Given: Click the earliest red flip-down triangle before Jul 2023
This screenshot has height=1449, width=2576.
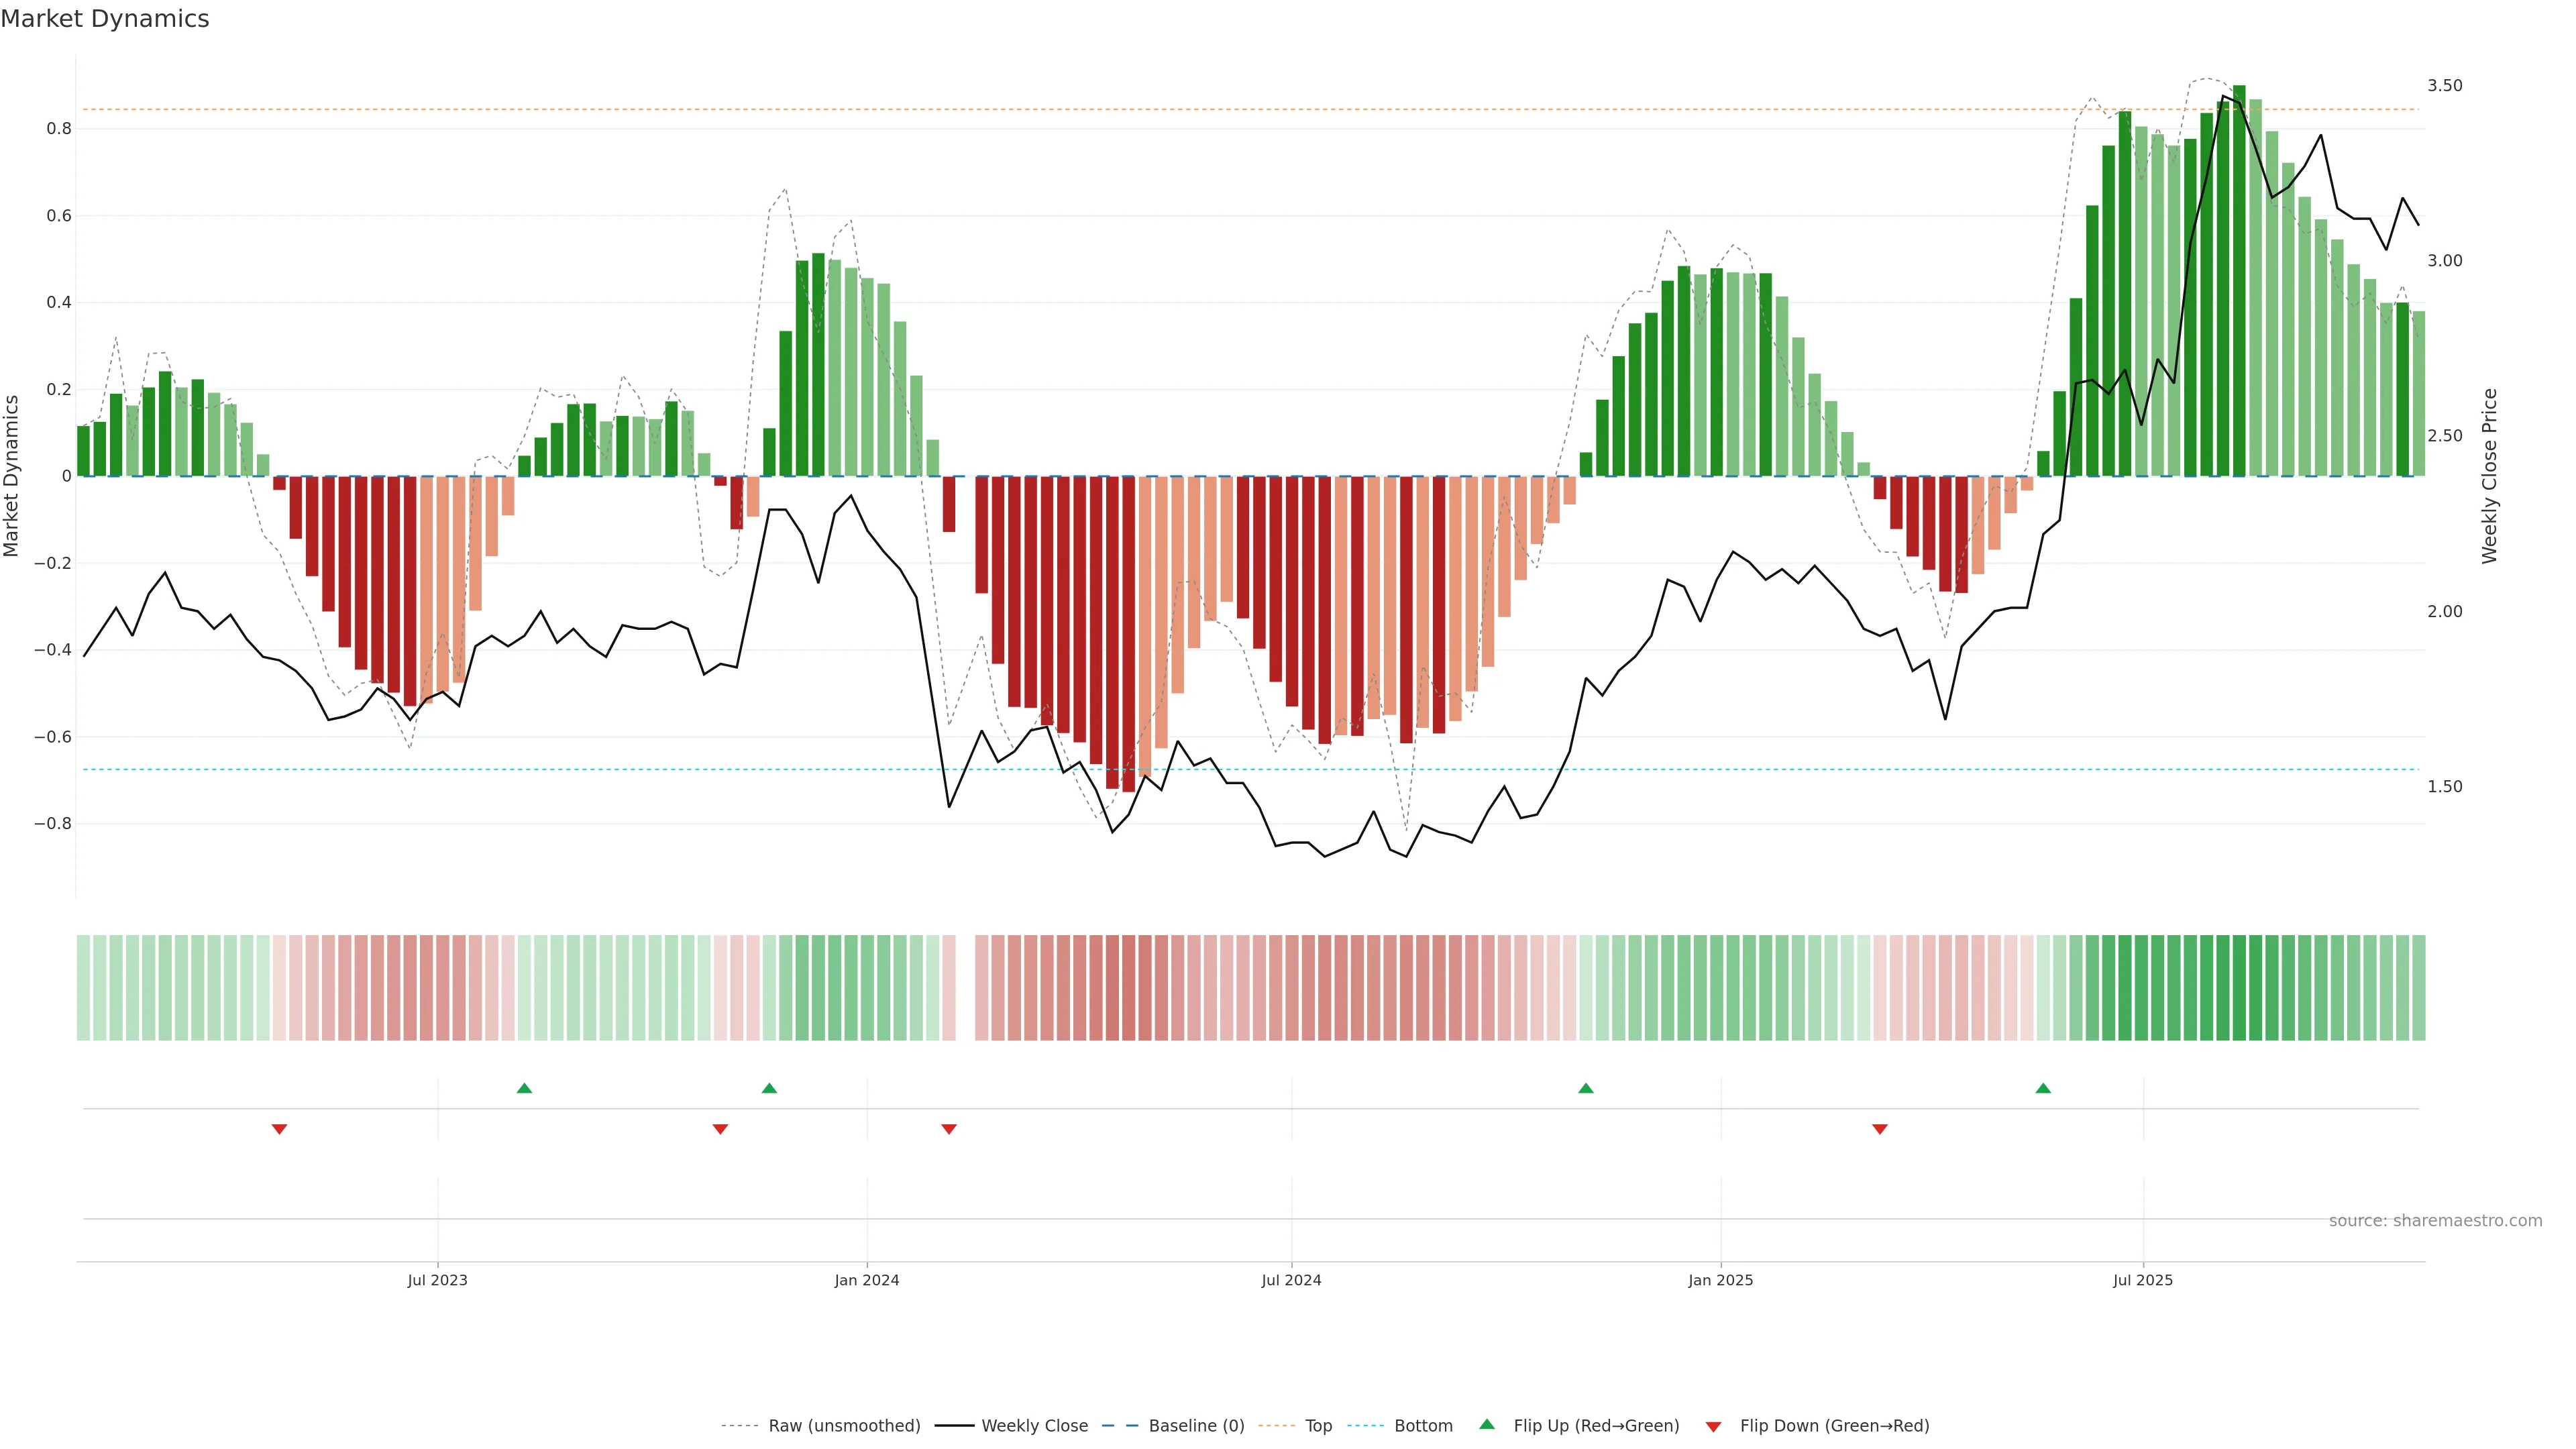Looking at the screenshot, I should click(280, 1129).
